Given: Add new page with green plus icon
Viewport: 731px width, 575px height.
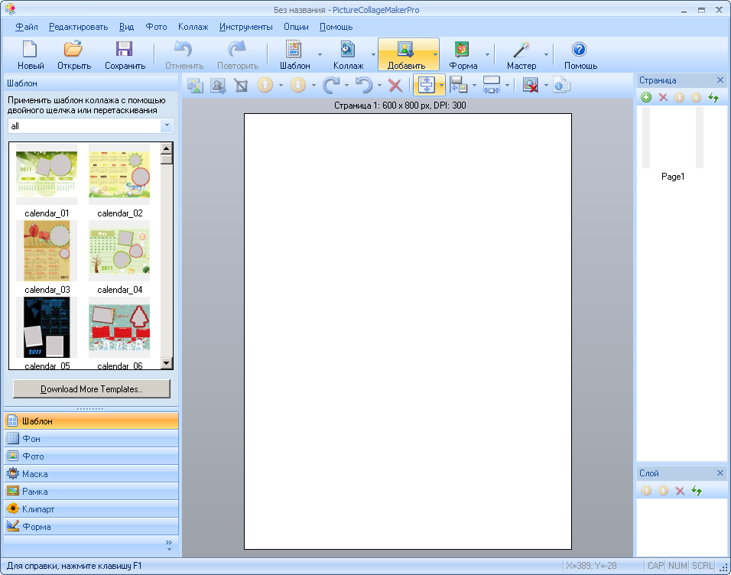Looking at the screenshot, I should coord(645,97).
